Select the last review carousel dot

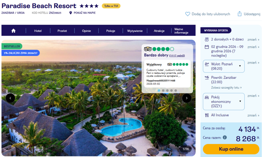(x=176, y=90)
